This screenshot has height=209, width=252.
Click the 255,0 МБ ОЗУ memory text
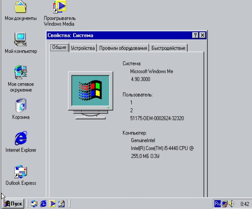tap(145, 156)
